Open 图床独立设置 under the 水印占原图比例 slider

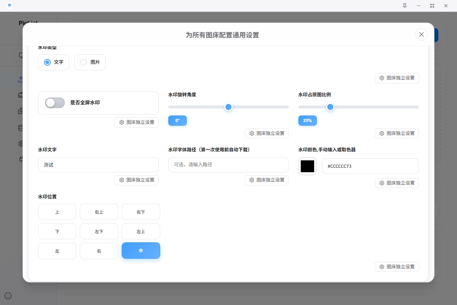click(x=397, y=133)
